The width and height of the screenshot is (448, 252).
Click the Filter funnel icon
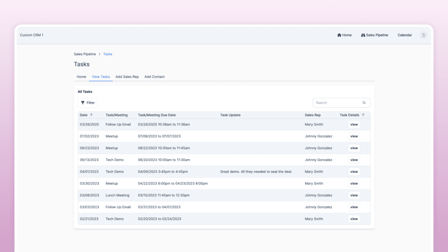point(83,102)
